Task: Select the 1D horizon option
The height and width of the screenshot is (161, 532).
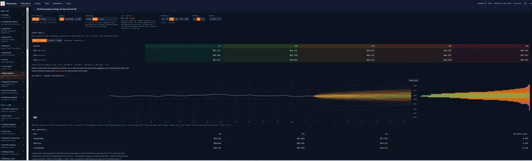Action: (x=163, y=19)
